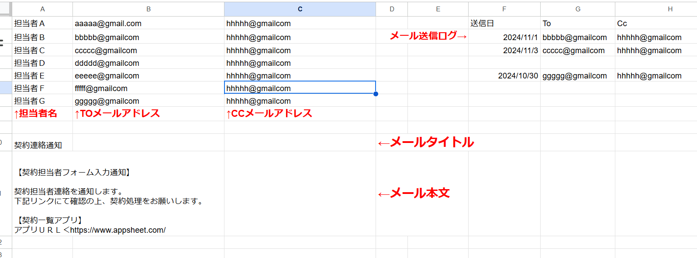Select the highlighted column C header
This screenshot has height=258, width=697.
(x=300, y=9)
